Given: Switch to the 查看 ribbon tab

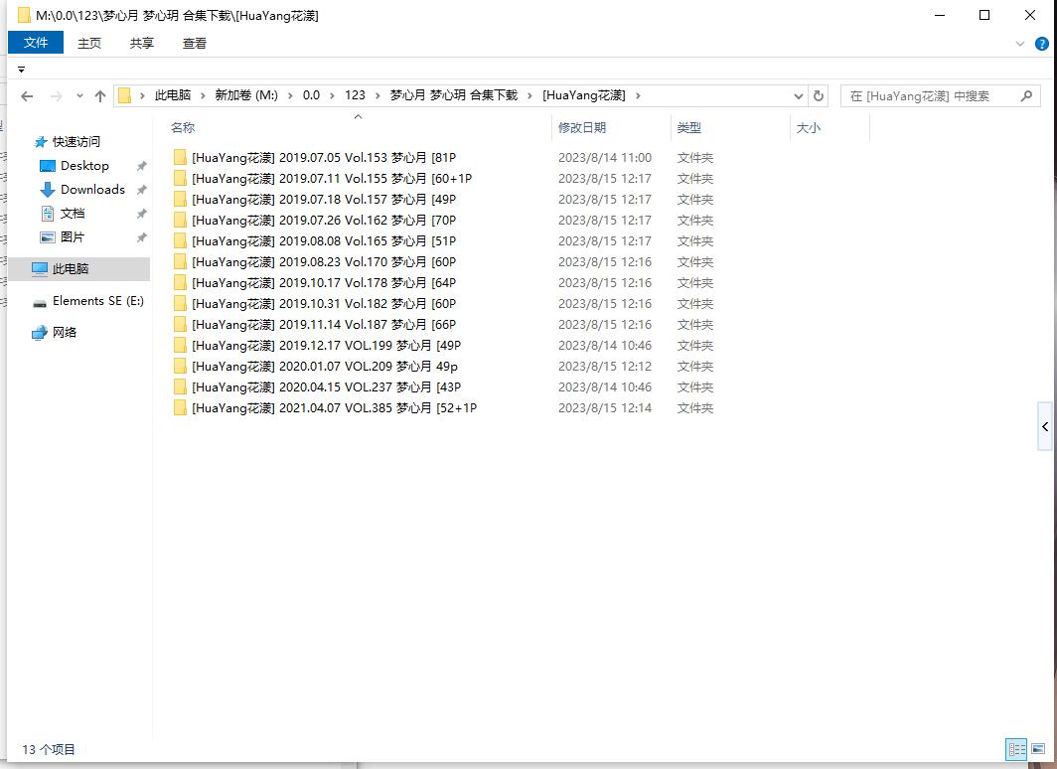Looking at the screenshot, I should 195,43.
